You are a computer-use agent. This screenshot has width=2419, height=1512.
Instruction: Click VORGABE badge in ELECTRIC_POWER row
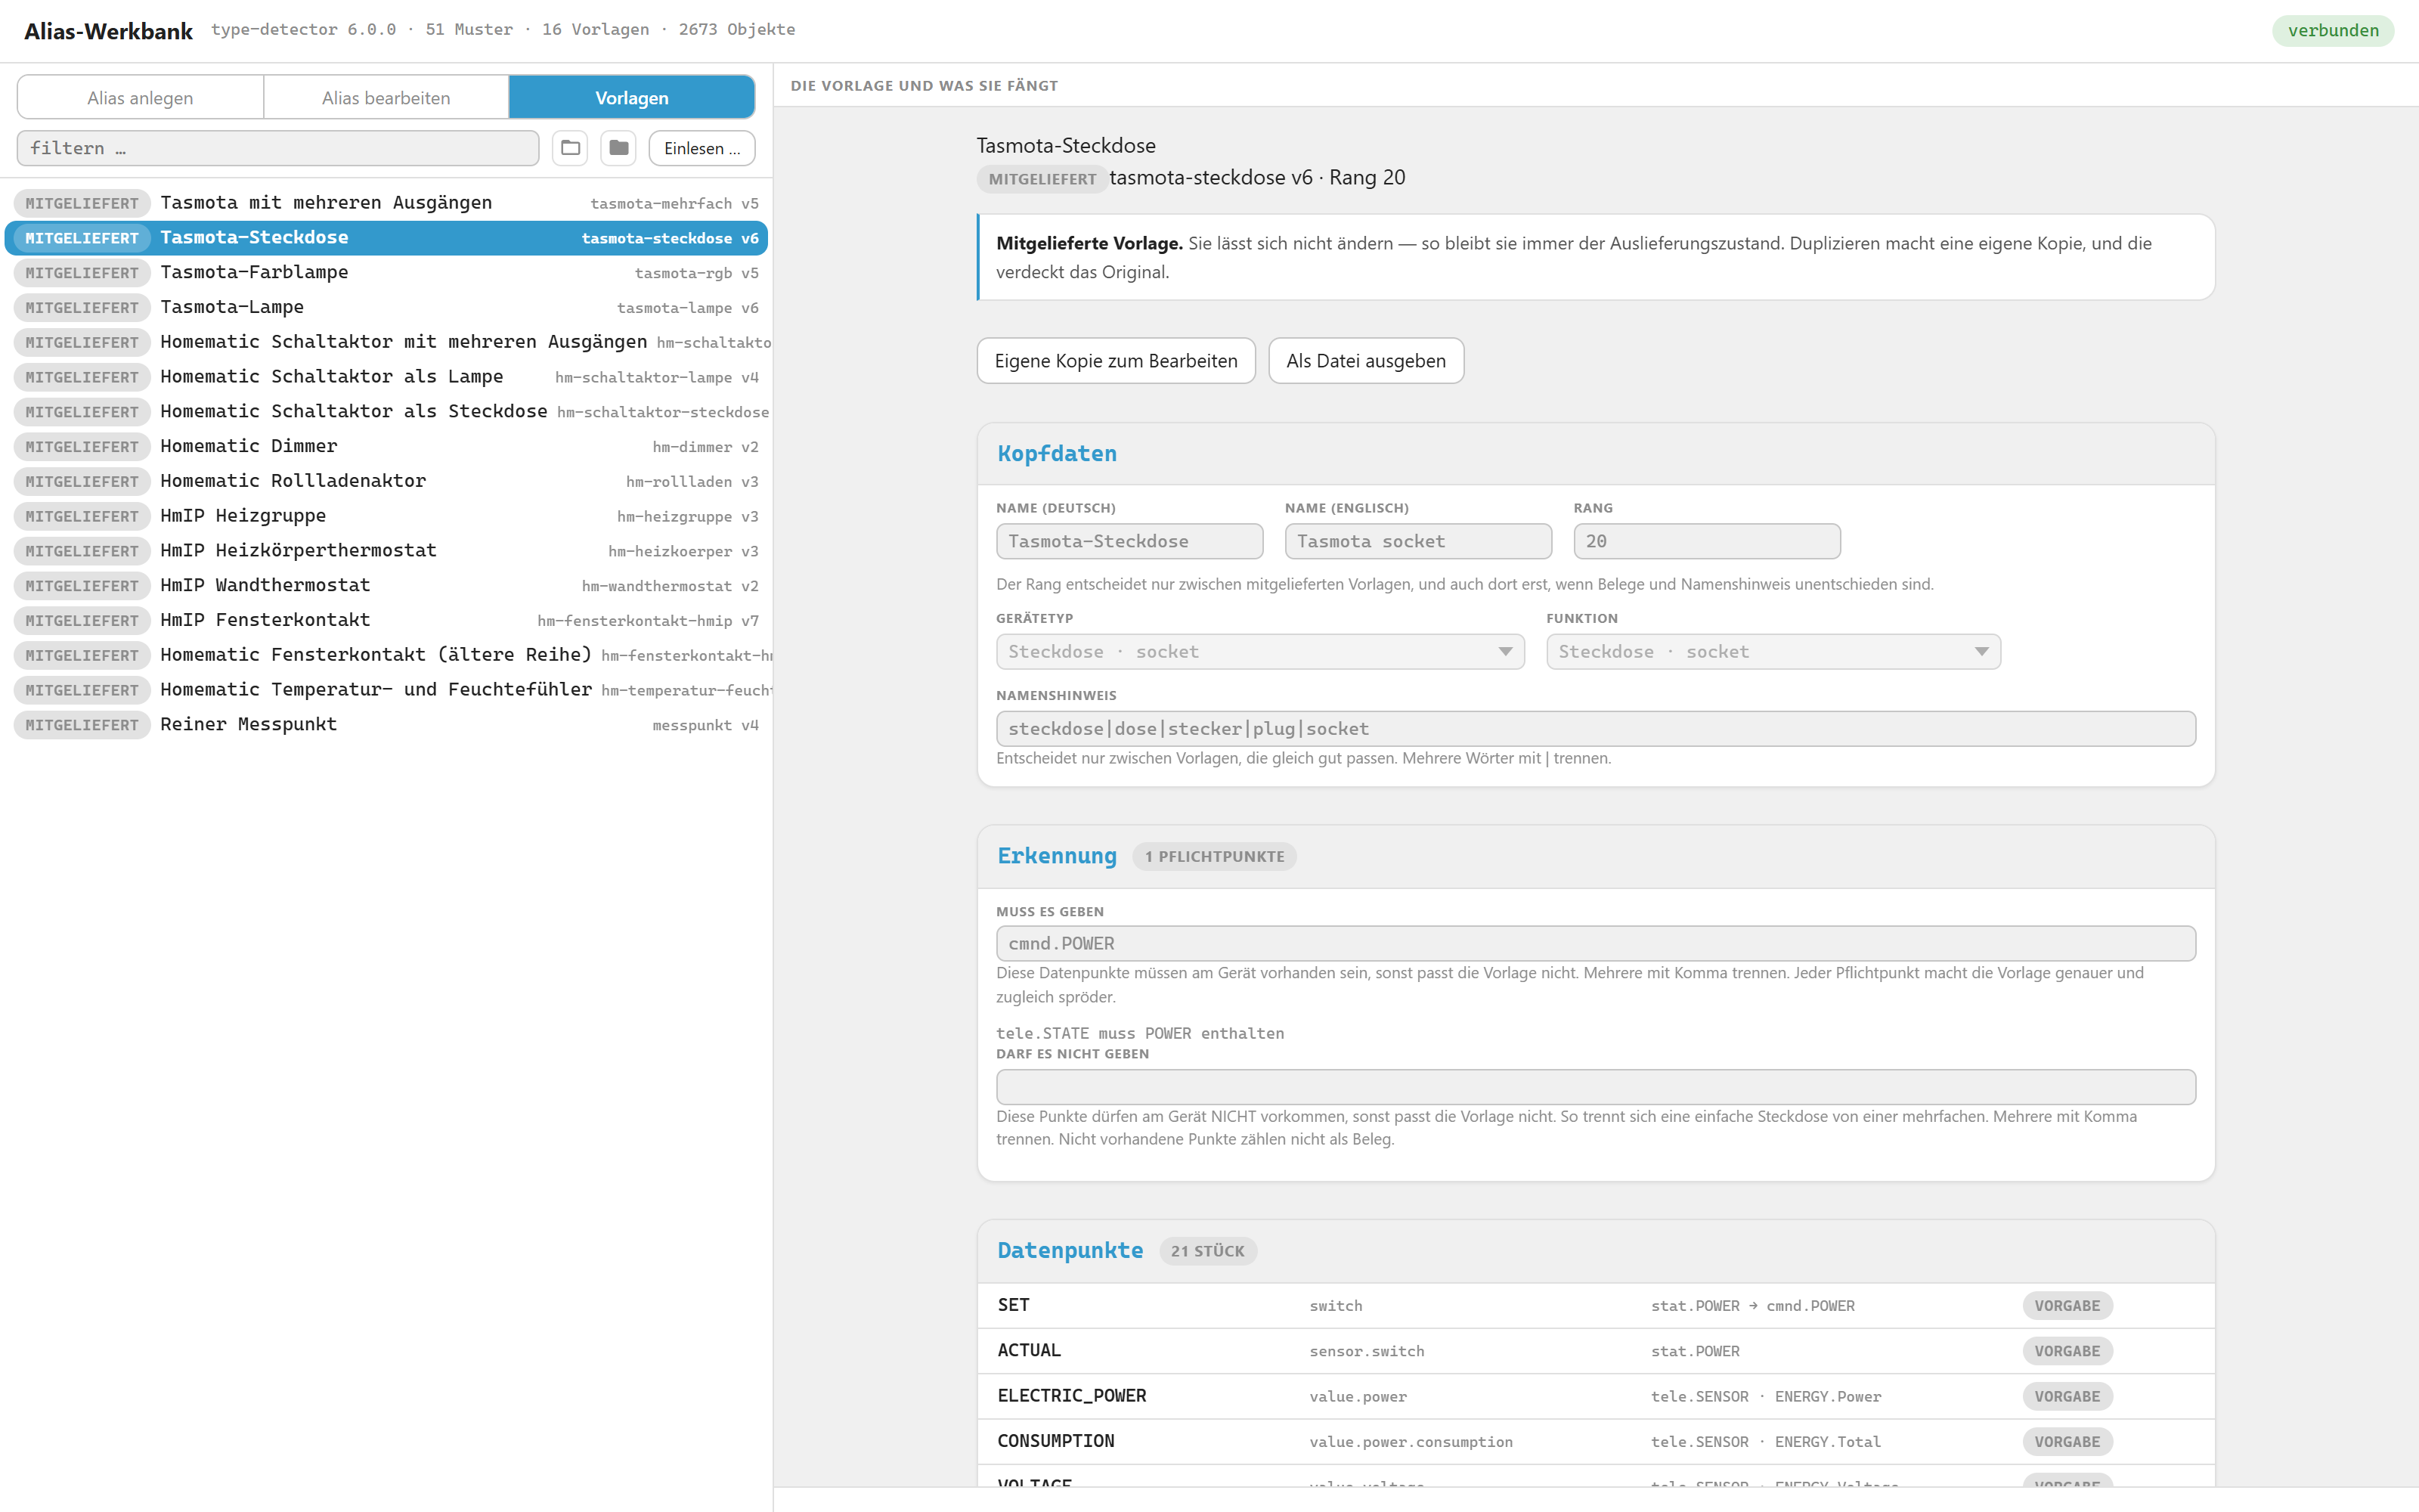[2067, 1396]
